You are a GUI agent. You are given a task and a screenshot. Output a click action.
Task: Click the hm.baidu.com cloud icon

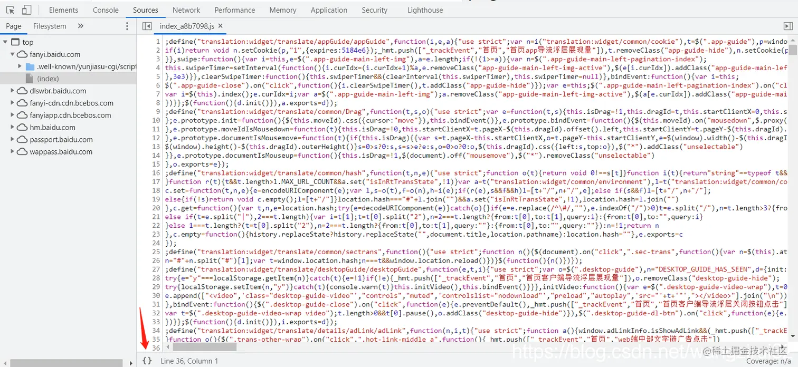pos(22,127)
